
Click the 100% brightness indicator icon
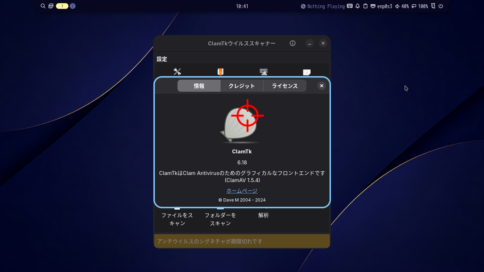(414, 6)
